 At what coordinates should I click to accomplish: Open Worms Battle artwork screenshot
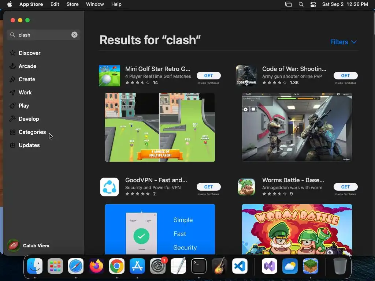point(297,229)
